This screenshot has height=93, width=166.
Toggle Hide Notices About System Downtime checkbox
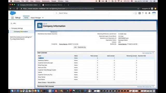click(60, 34)
